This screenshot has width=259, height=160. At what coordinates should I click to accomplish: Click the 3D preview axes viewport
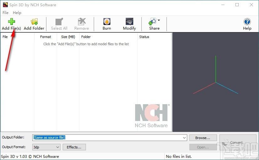[x=215, y=82]
